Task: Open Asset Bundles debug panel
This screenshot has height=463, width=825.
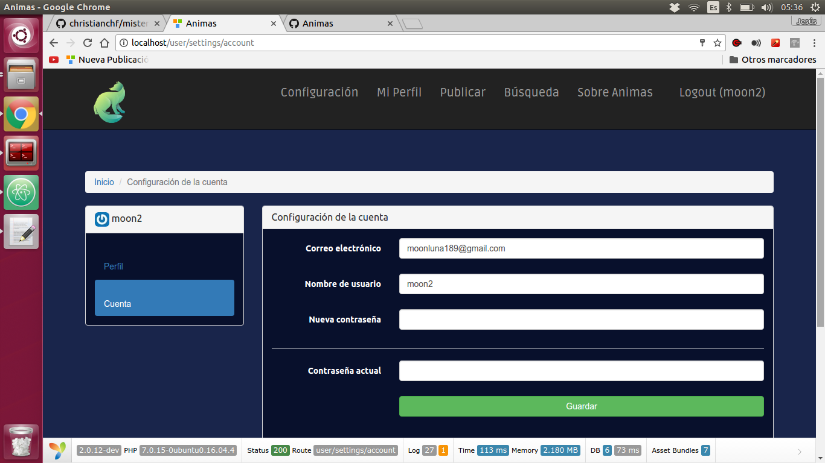Action: pos(681,450)
